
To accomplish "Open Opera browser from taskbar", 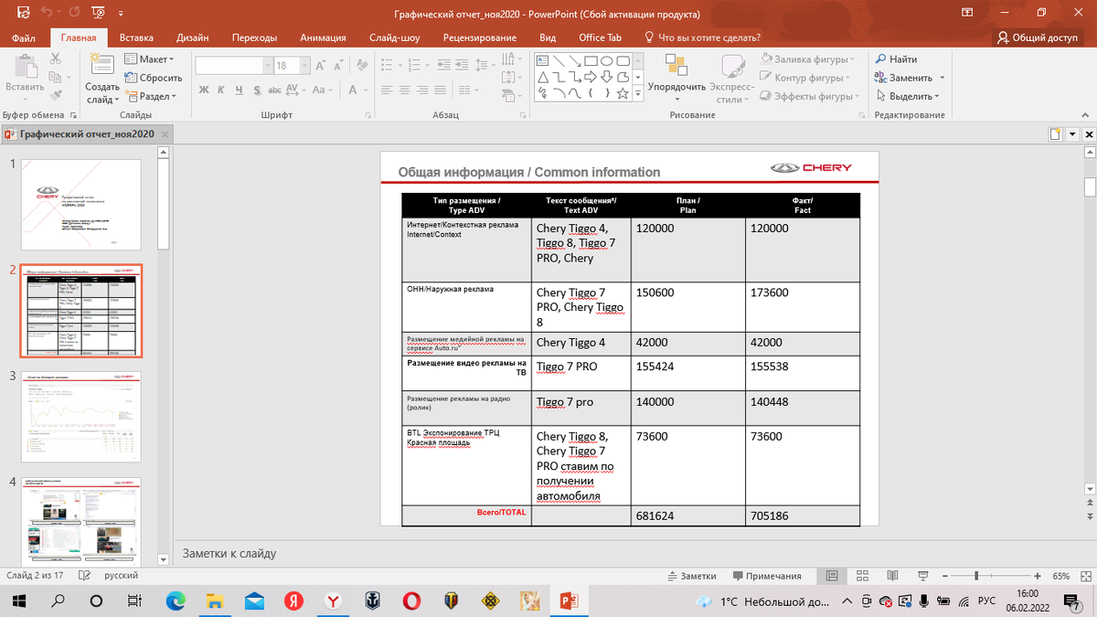I will (x=413, y=601).
